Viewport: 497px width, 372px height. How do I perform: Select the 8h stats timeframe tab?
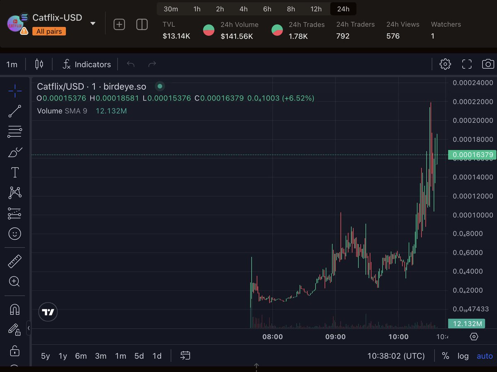291,9
